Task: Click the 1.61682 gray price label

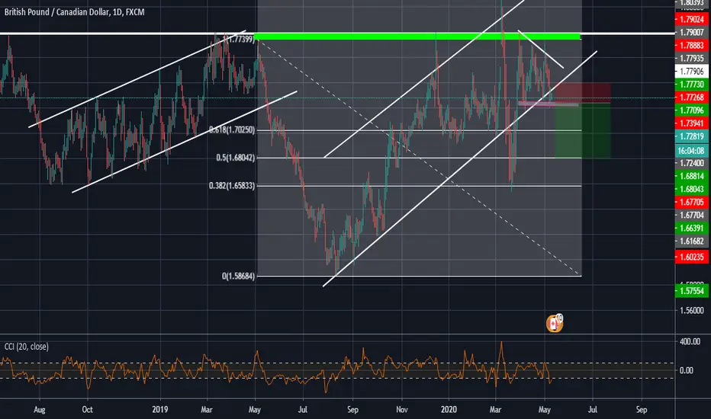Action: (x=691, y=241)
